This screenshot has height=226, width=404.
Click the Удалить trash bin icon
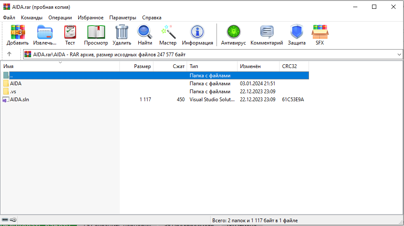122,32
